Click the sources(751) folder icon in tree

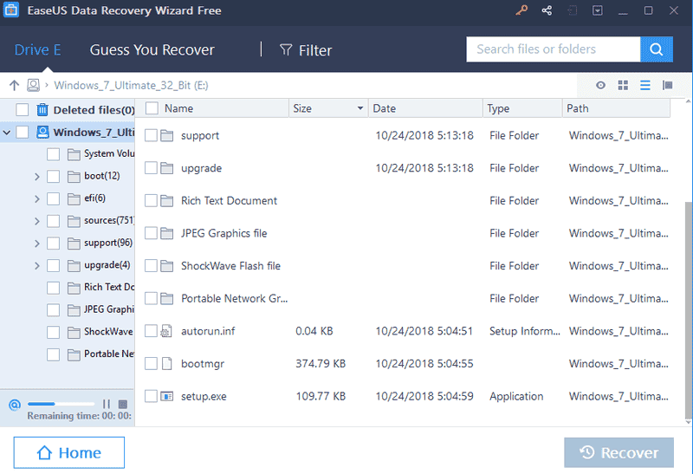pos(74,220)
